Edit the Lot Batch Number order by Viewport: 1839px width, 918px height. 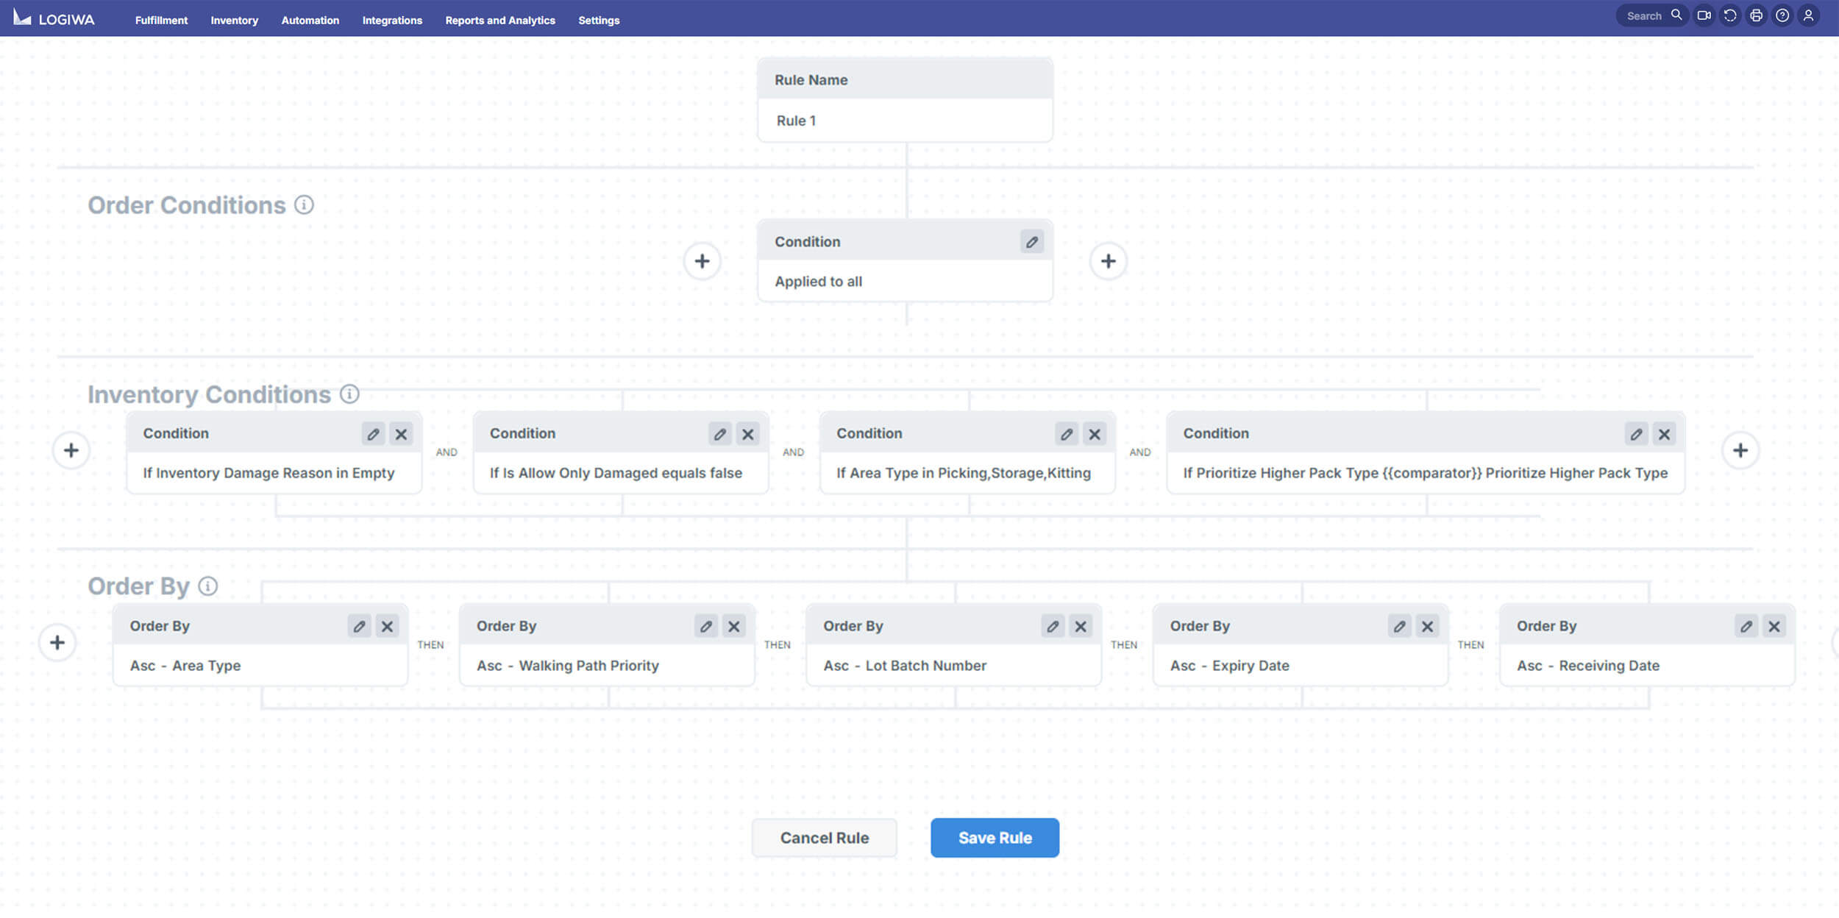(1053, 627)
